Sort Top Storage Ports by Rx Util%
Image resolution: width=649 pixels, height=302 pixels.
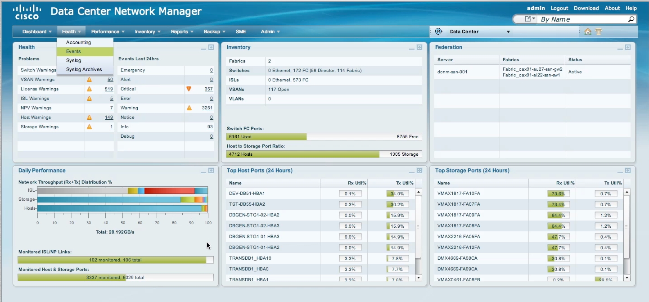[565, 183]
